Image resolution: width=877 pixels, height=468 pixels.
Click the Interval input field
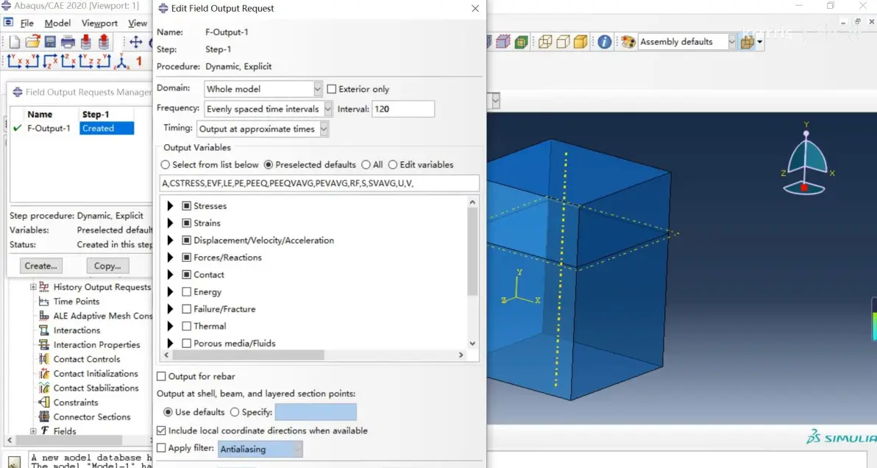[x=403, y=109]
